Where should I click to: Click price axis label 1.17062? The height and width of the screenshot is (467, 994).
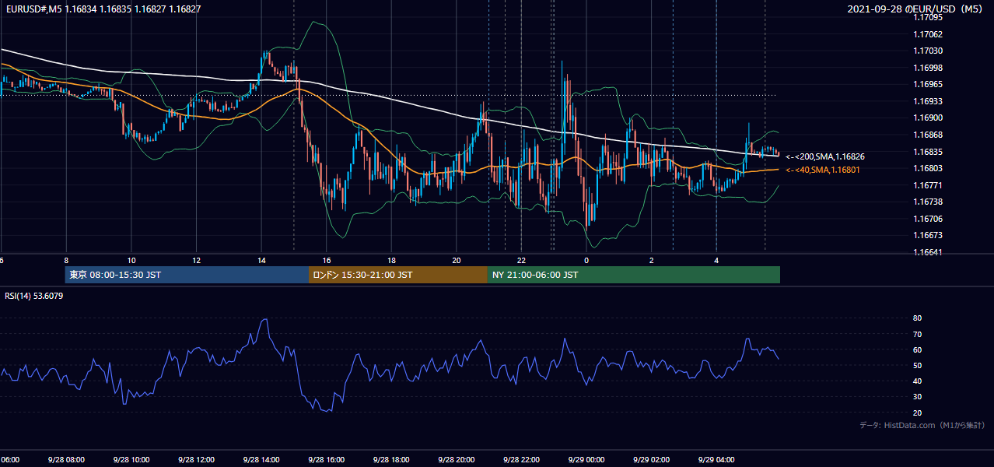coord(928,34)
